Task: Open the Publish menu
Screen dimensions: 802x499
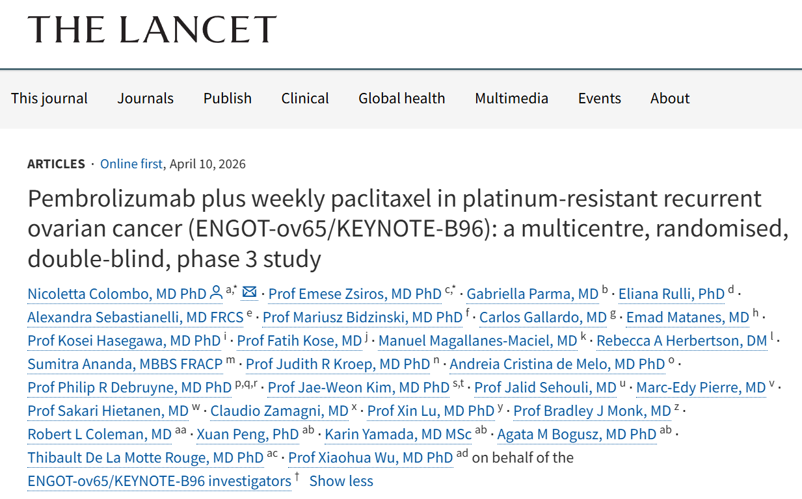Action: pos(227,98)
